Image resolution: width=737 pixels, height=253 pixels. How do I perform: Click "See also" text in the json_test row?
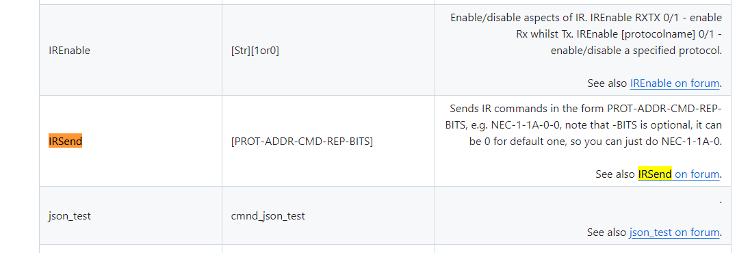[607, 232]
